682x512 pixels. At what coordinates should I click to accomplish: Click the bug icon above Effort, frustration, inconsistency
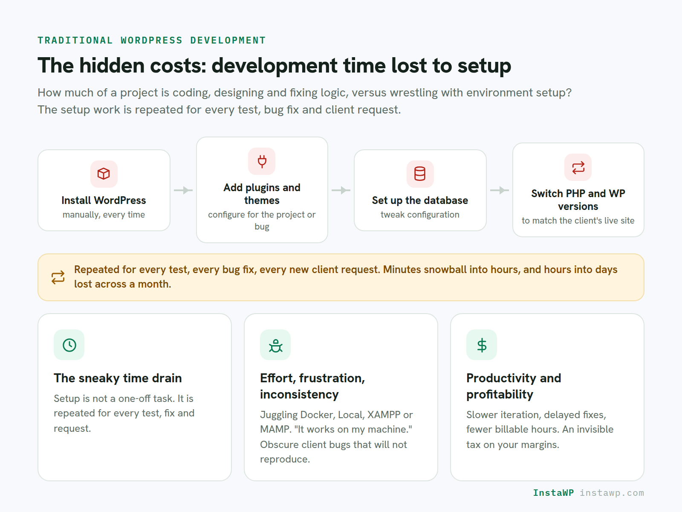pyautogui.click(x=275, y=345)
